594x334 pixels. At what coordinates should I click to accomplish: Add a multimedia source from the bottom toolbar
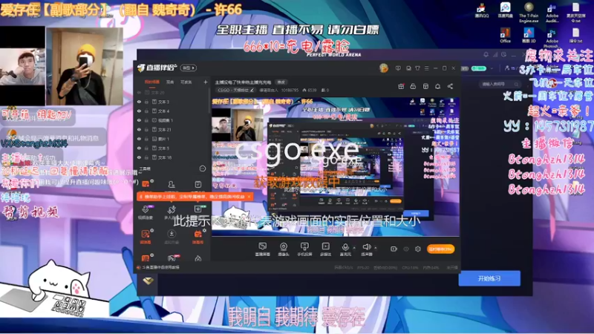pos(325,249)
